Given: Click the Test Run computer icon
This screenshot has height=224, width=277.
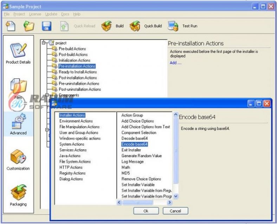Looking at the screenshot, I should click(173, 26).
